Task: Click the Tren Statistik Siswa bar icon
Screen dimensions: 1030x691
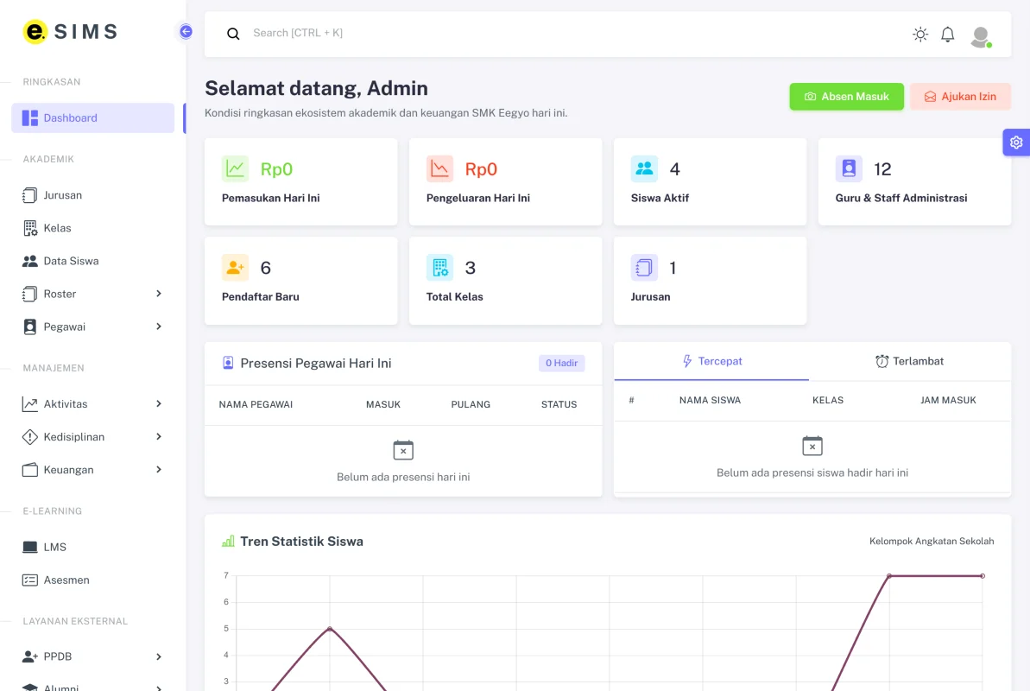Action: point(228,541)
